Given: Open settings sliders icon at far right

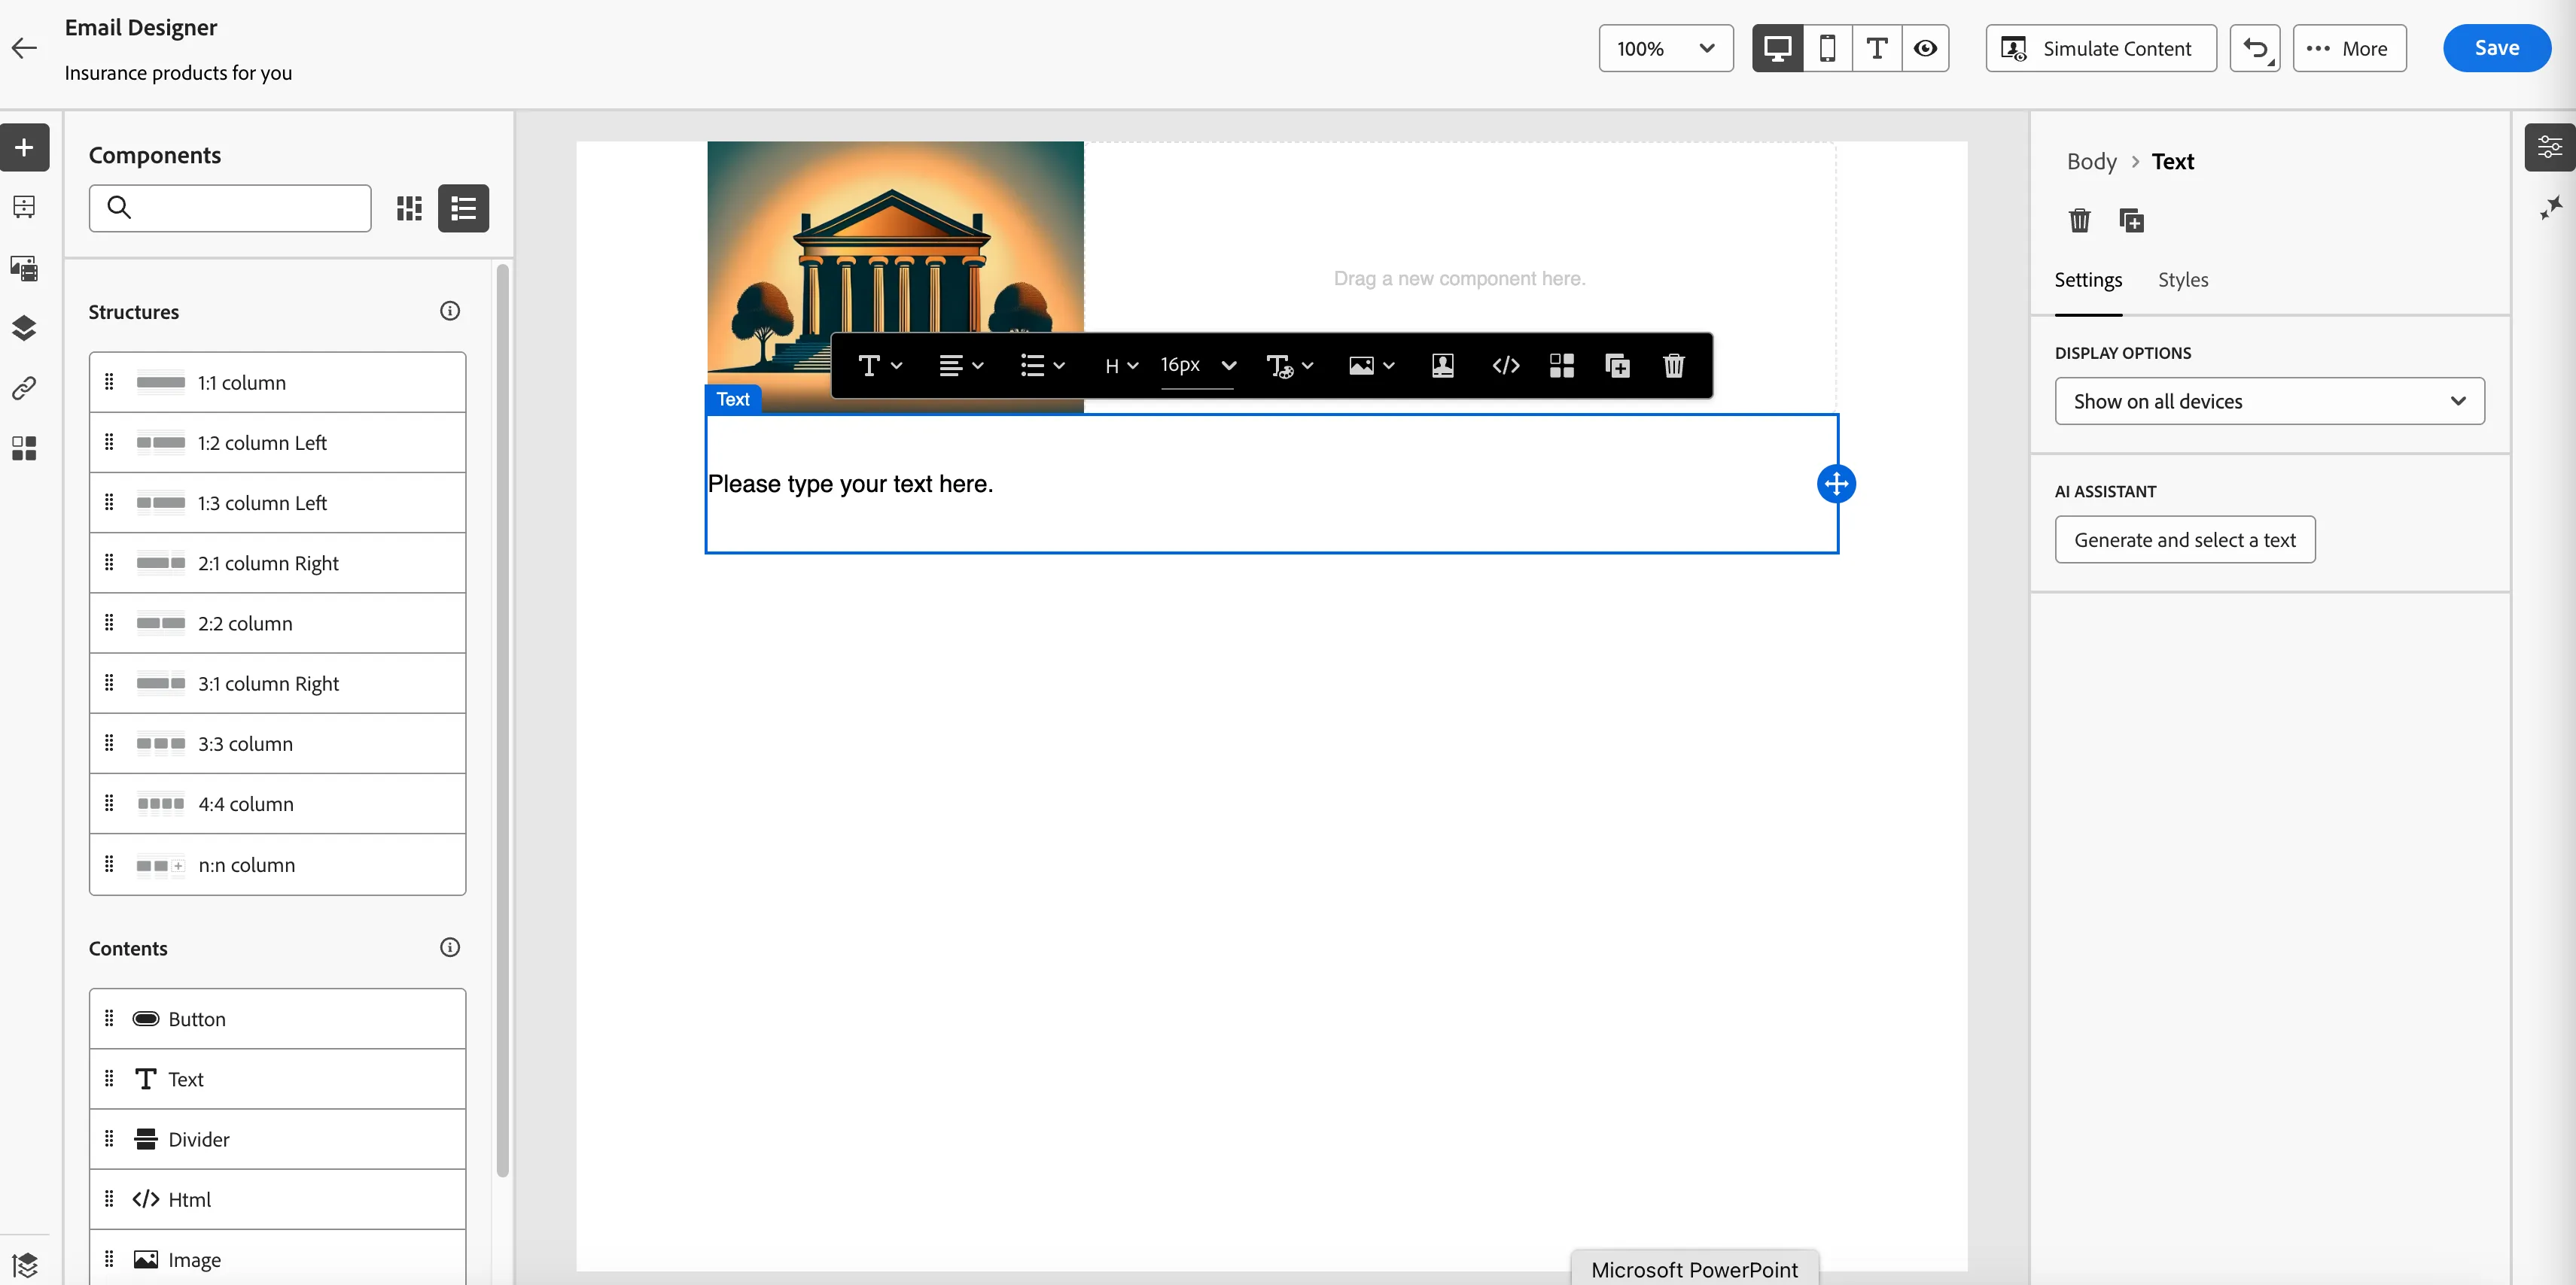Looking at the screenshot, I should click(2549, 148).
